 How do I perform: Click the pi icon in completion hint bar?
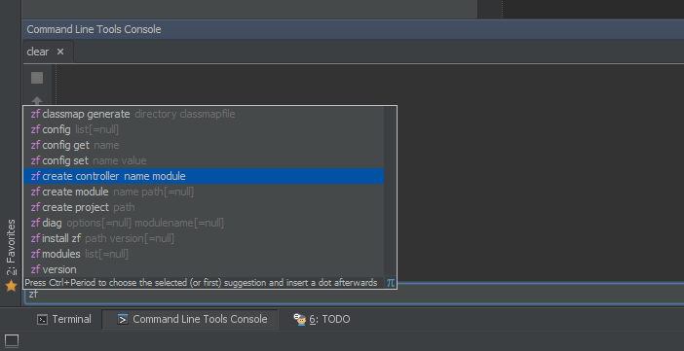[391, 283]
